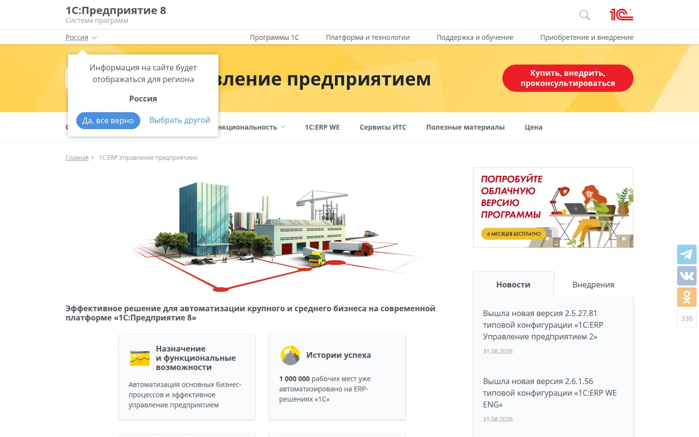Confirm region with Да, все верно

point(108,120)
